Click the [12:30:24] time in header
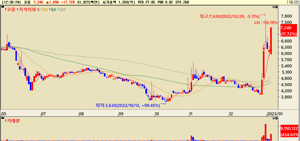The width and height of the screenshot is (300, 141). (x=12, y=2)
